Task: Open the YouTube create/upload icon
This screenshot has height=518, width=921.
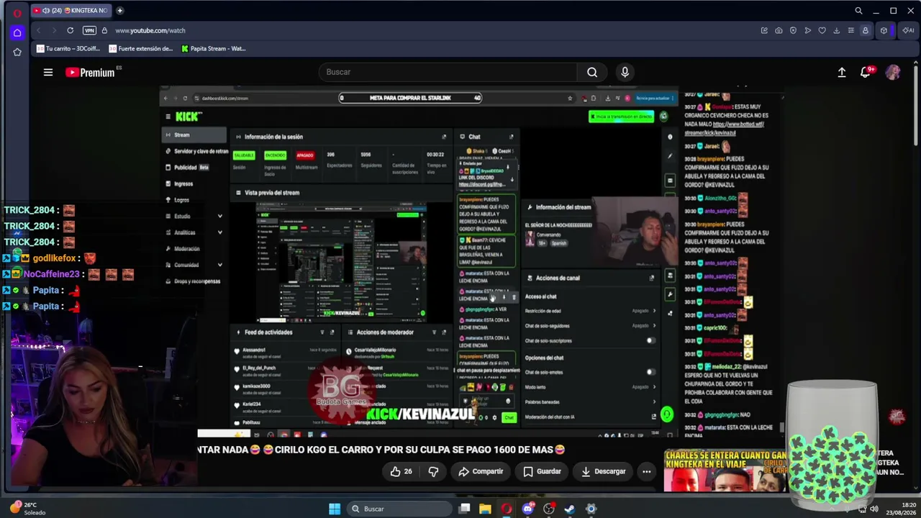Action: 842,72
